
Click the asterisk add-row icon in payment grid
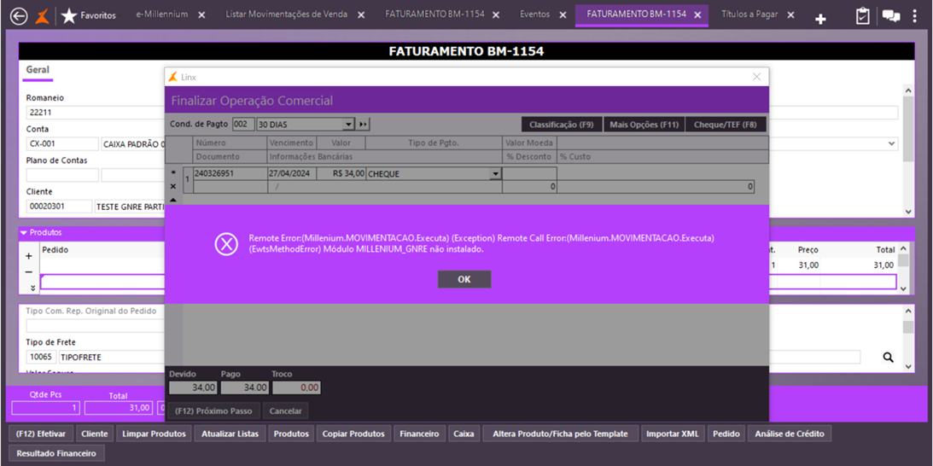click(x=173, y=172)
